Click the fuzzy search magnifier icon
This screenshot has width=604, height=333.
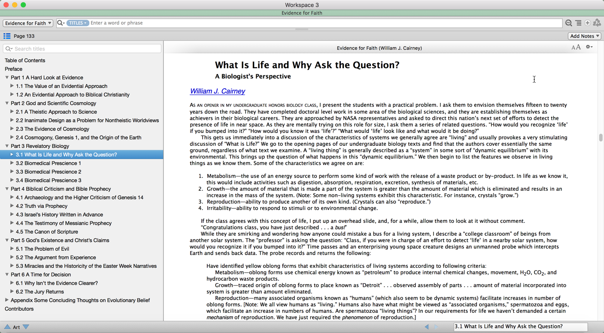(568, 23)
